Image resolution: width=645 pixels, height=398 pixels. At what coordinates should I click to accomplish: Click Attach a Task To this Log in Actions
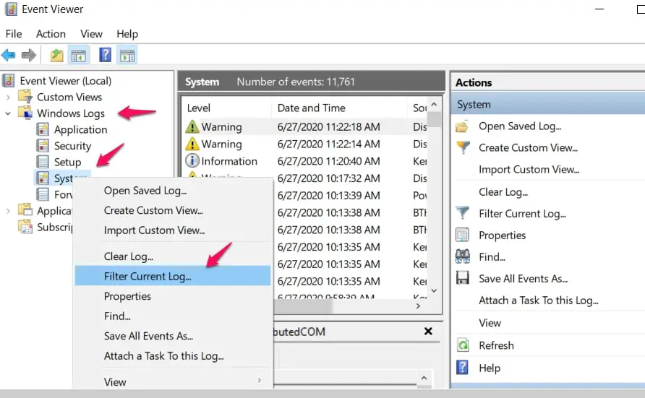539,300
